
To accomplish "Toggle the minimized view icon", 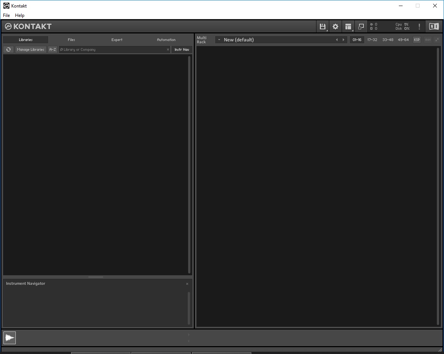I will [x=361, y=26].
